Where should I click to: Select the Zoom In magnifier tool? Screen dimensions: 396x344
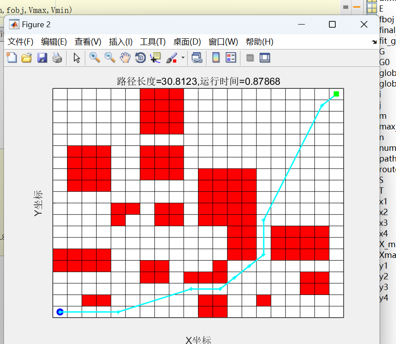coord(94,58)
